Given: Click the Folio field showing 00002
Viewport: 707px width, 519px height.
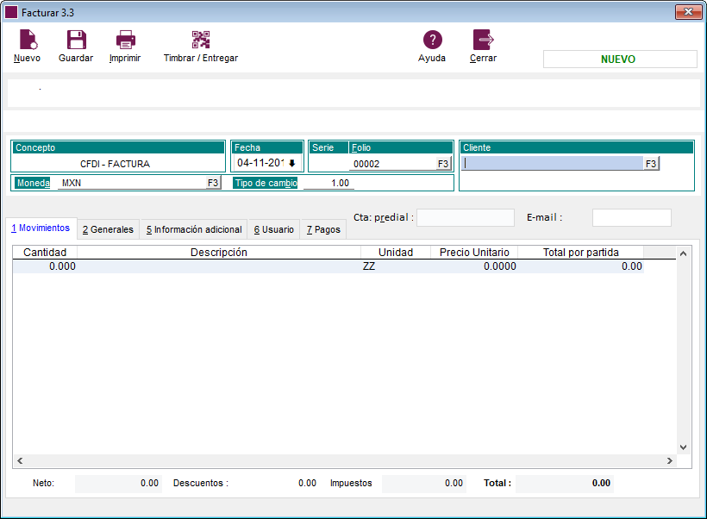Looking at the screenshot, I should [x=392, y=164].
